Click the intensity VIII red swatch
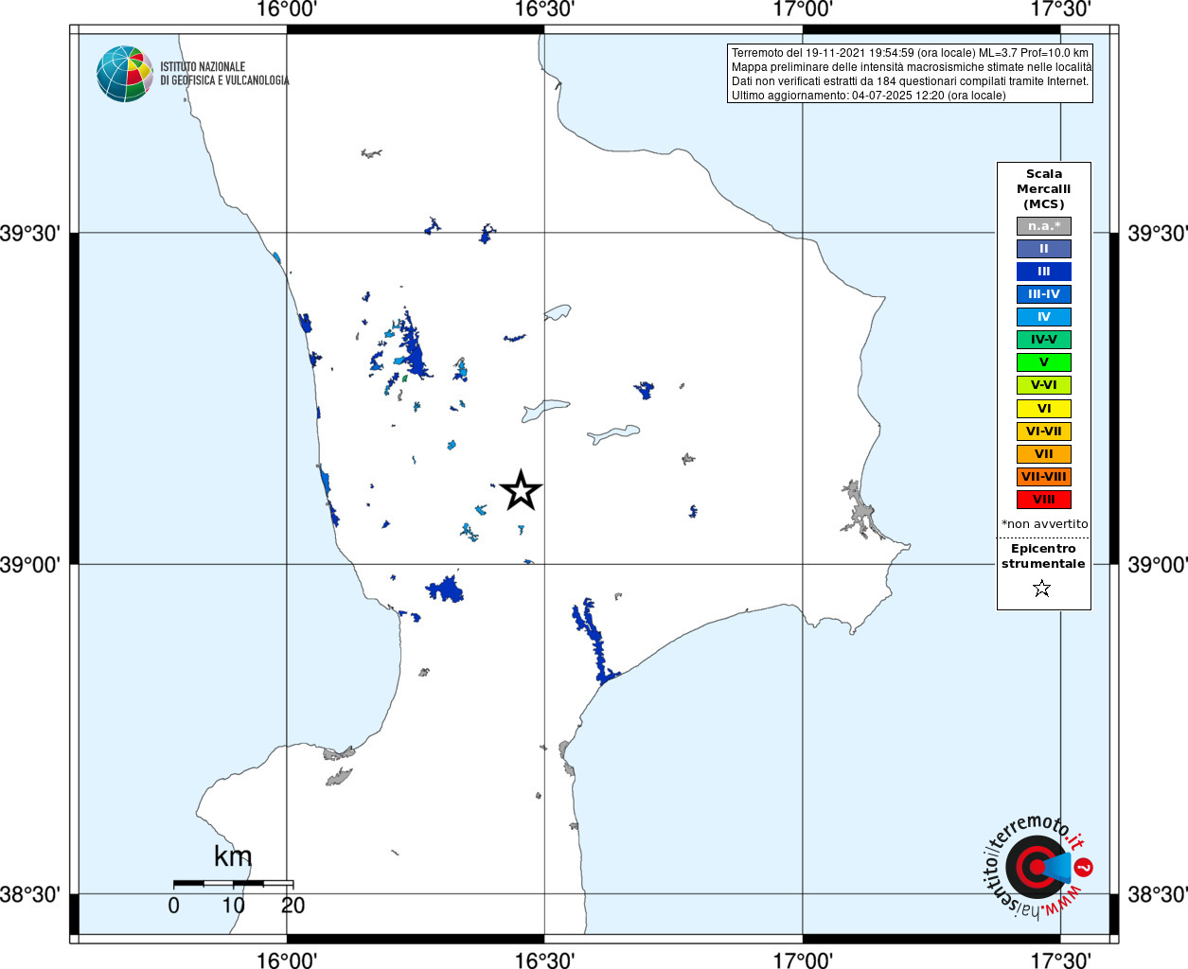Viewport: 1188px width, 969px height. click(x=1044, y=500)
